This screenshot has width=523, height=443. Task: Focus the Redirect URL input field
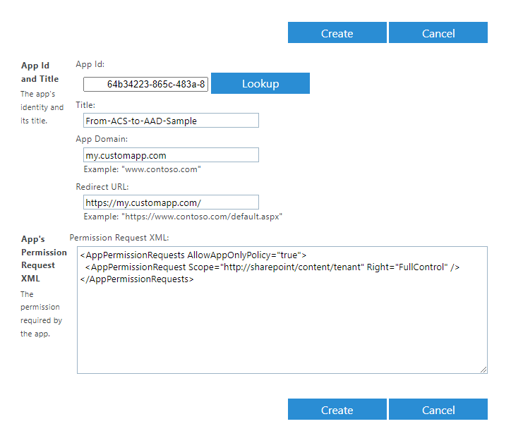pyautogui.click(x=171, y=202)
